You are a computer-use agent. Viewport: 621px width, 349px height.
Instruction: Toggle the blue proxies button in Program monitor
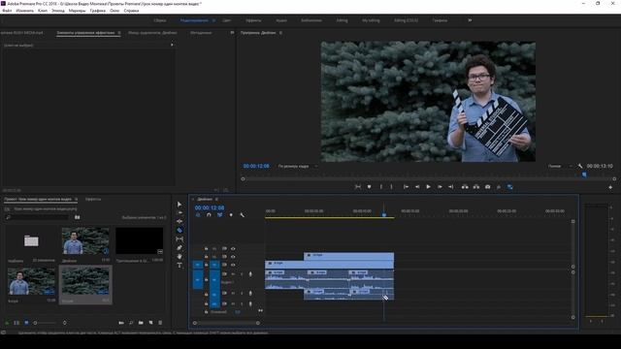tap(509, 187)
